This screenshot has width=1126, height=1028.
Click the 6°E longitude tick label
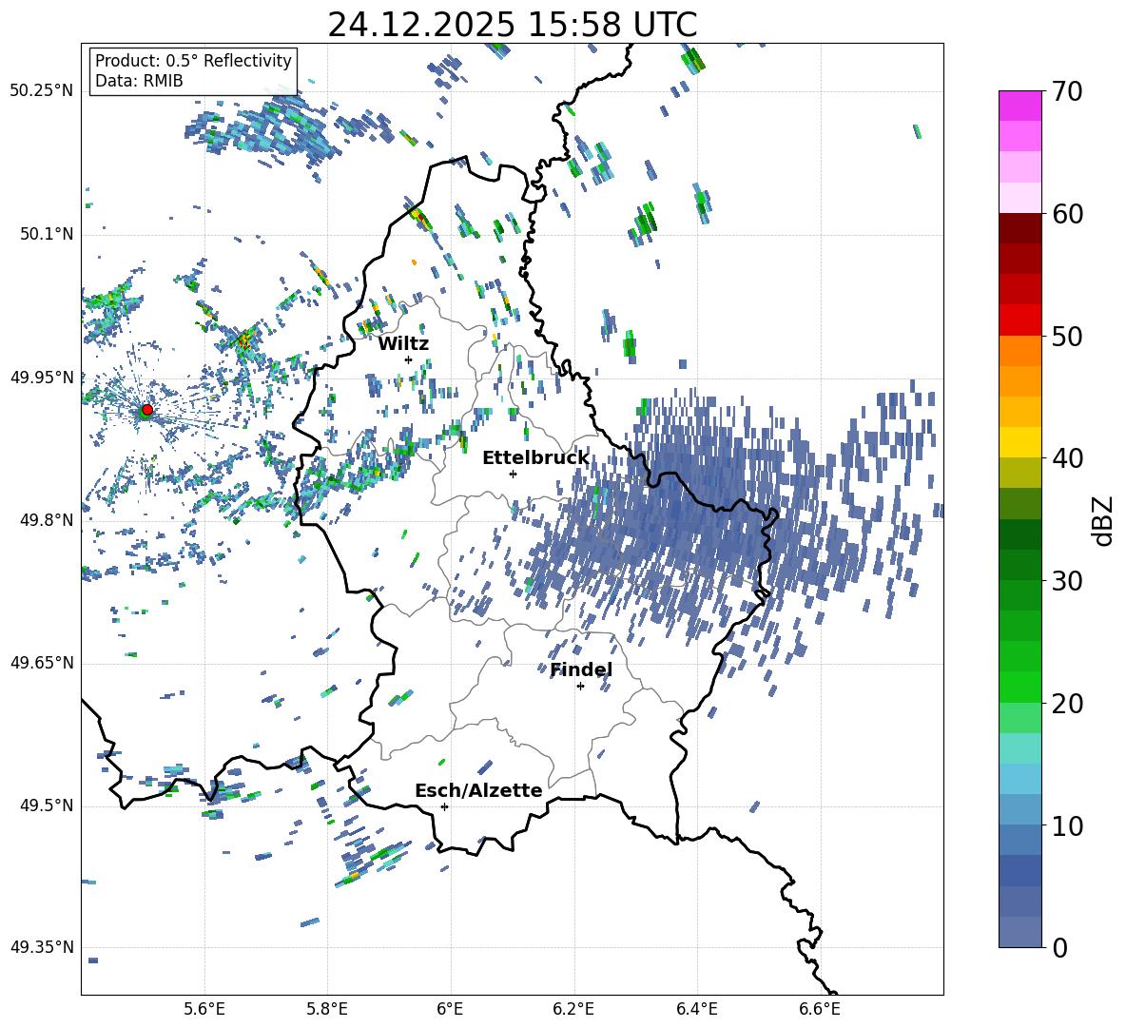[450, 1009]
